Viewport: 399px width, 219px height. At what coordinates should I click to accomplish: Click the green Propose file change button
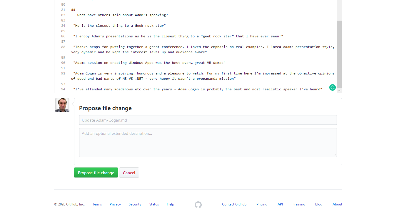96,172
